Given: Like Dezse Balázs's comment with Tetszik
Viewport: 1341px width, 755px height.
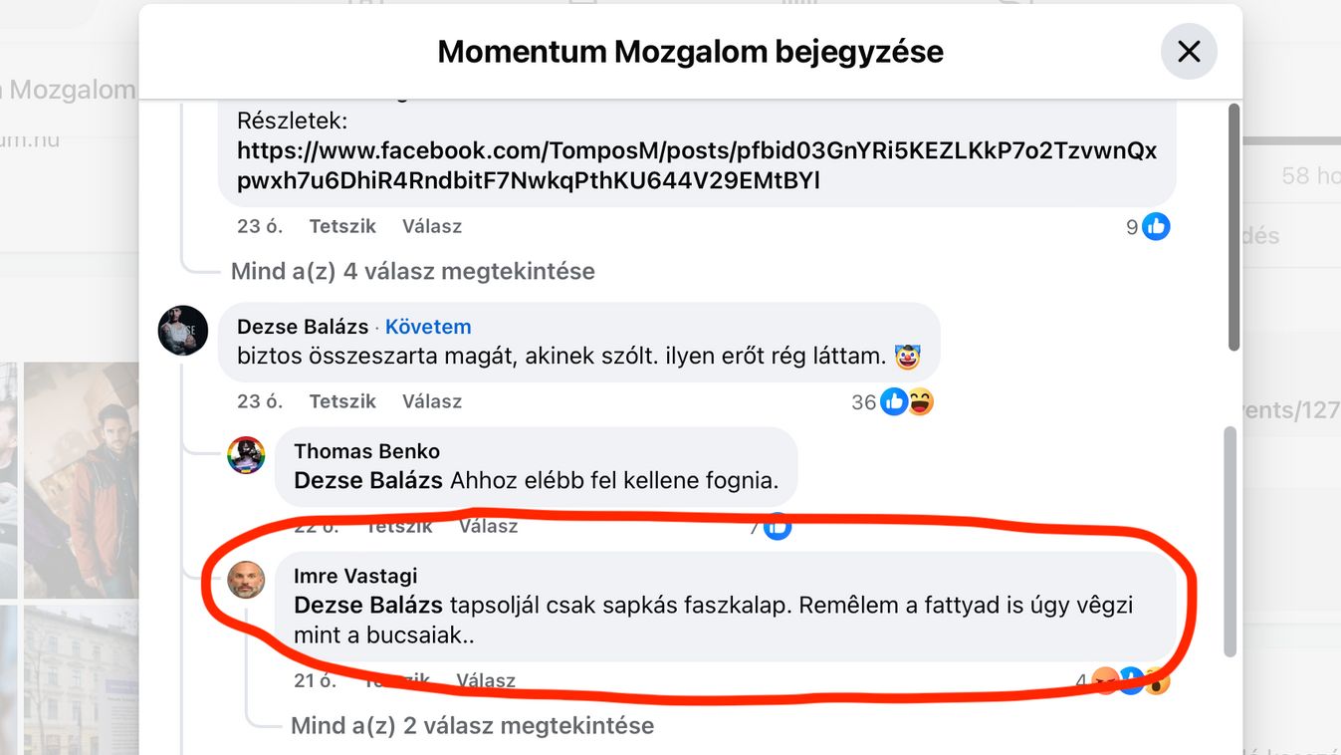Looking at the screenshot, I should point(342,401).
